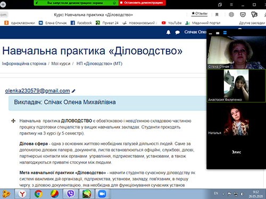Click the EN language indicator in tray
266x199 pixels.
[x=216, y=193]
